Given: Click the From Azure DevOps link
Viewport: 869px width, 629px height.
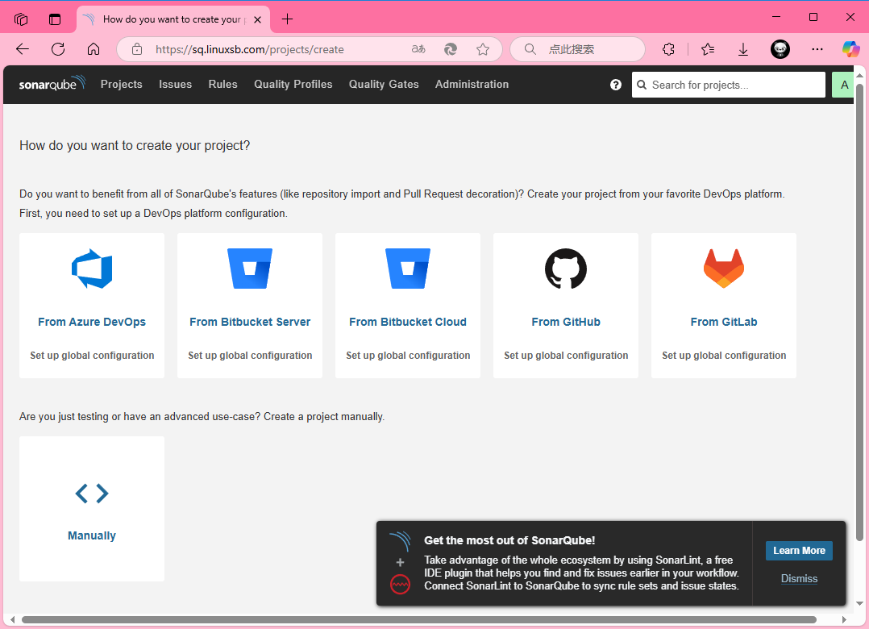Looking at the screenshot, I should (x=92, y=322).
